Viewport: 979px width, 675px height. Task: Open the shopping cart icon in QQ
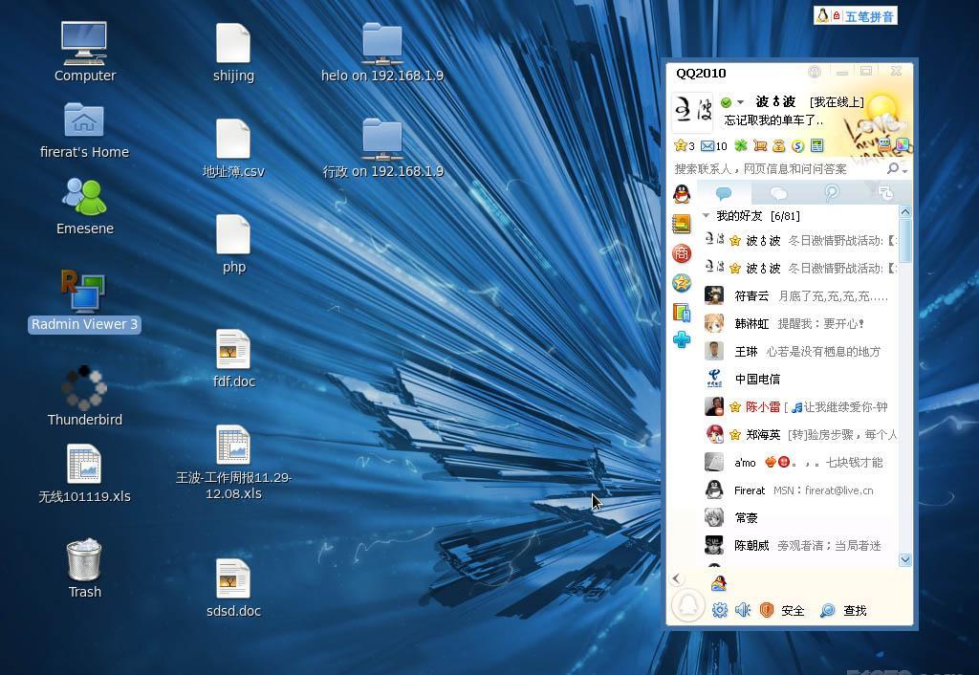click(x=760, y=146)
